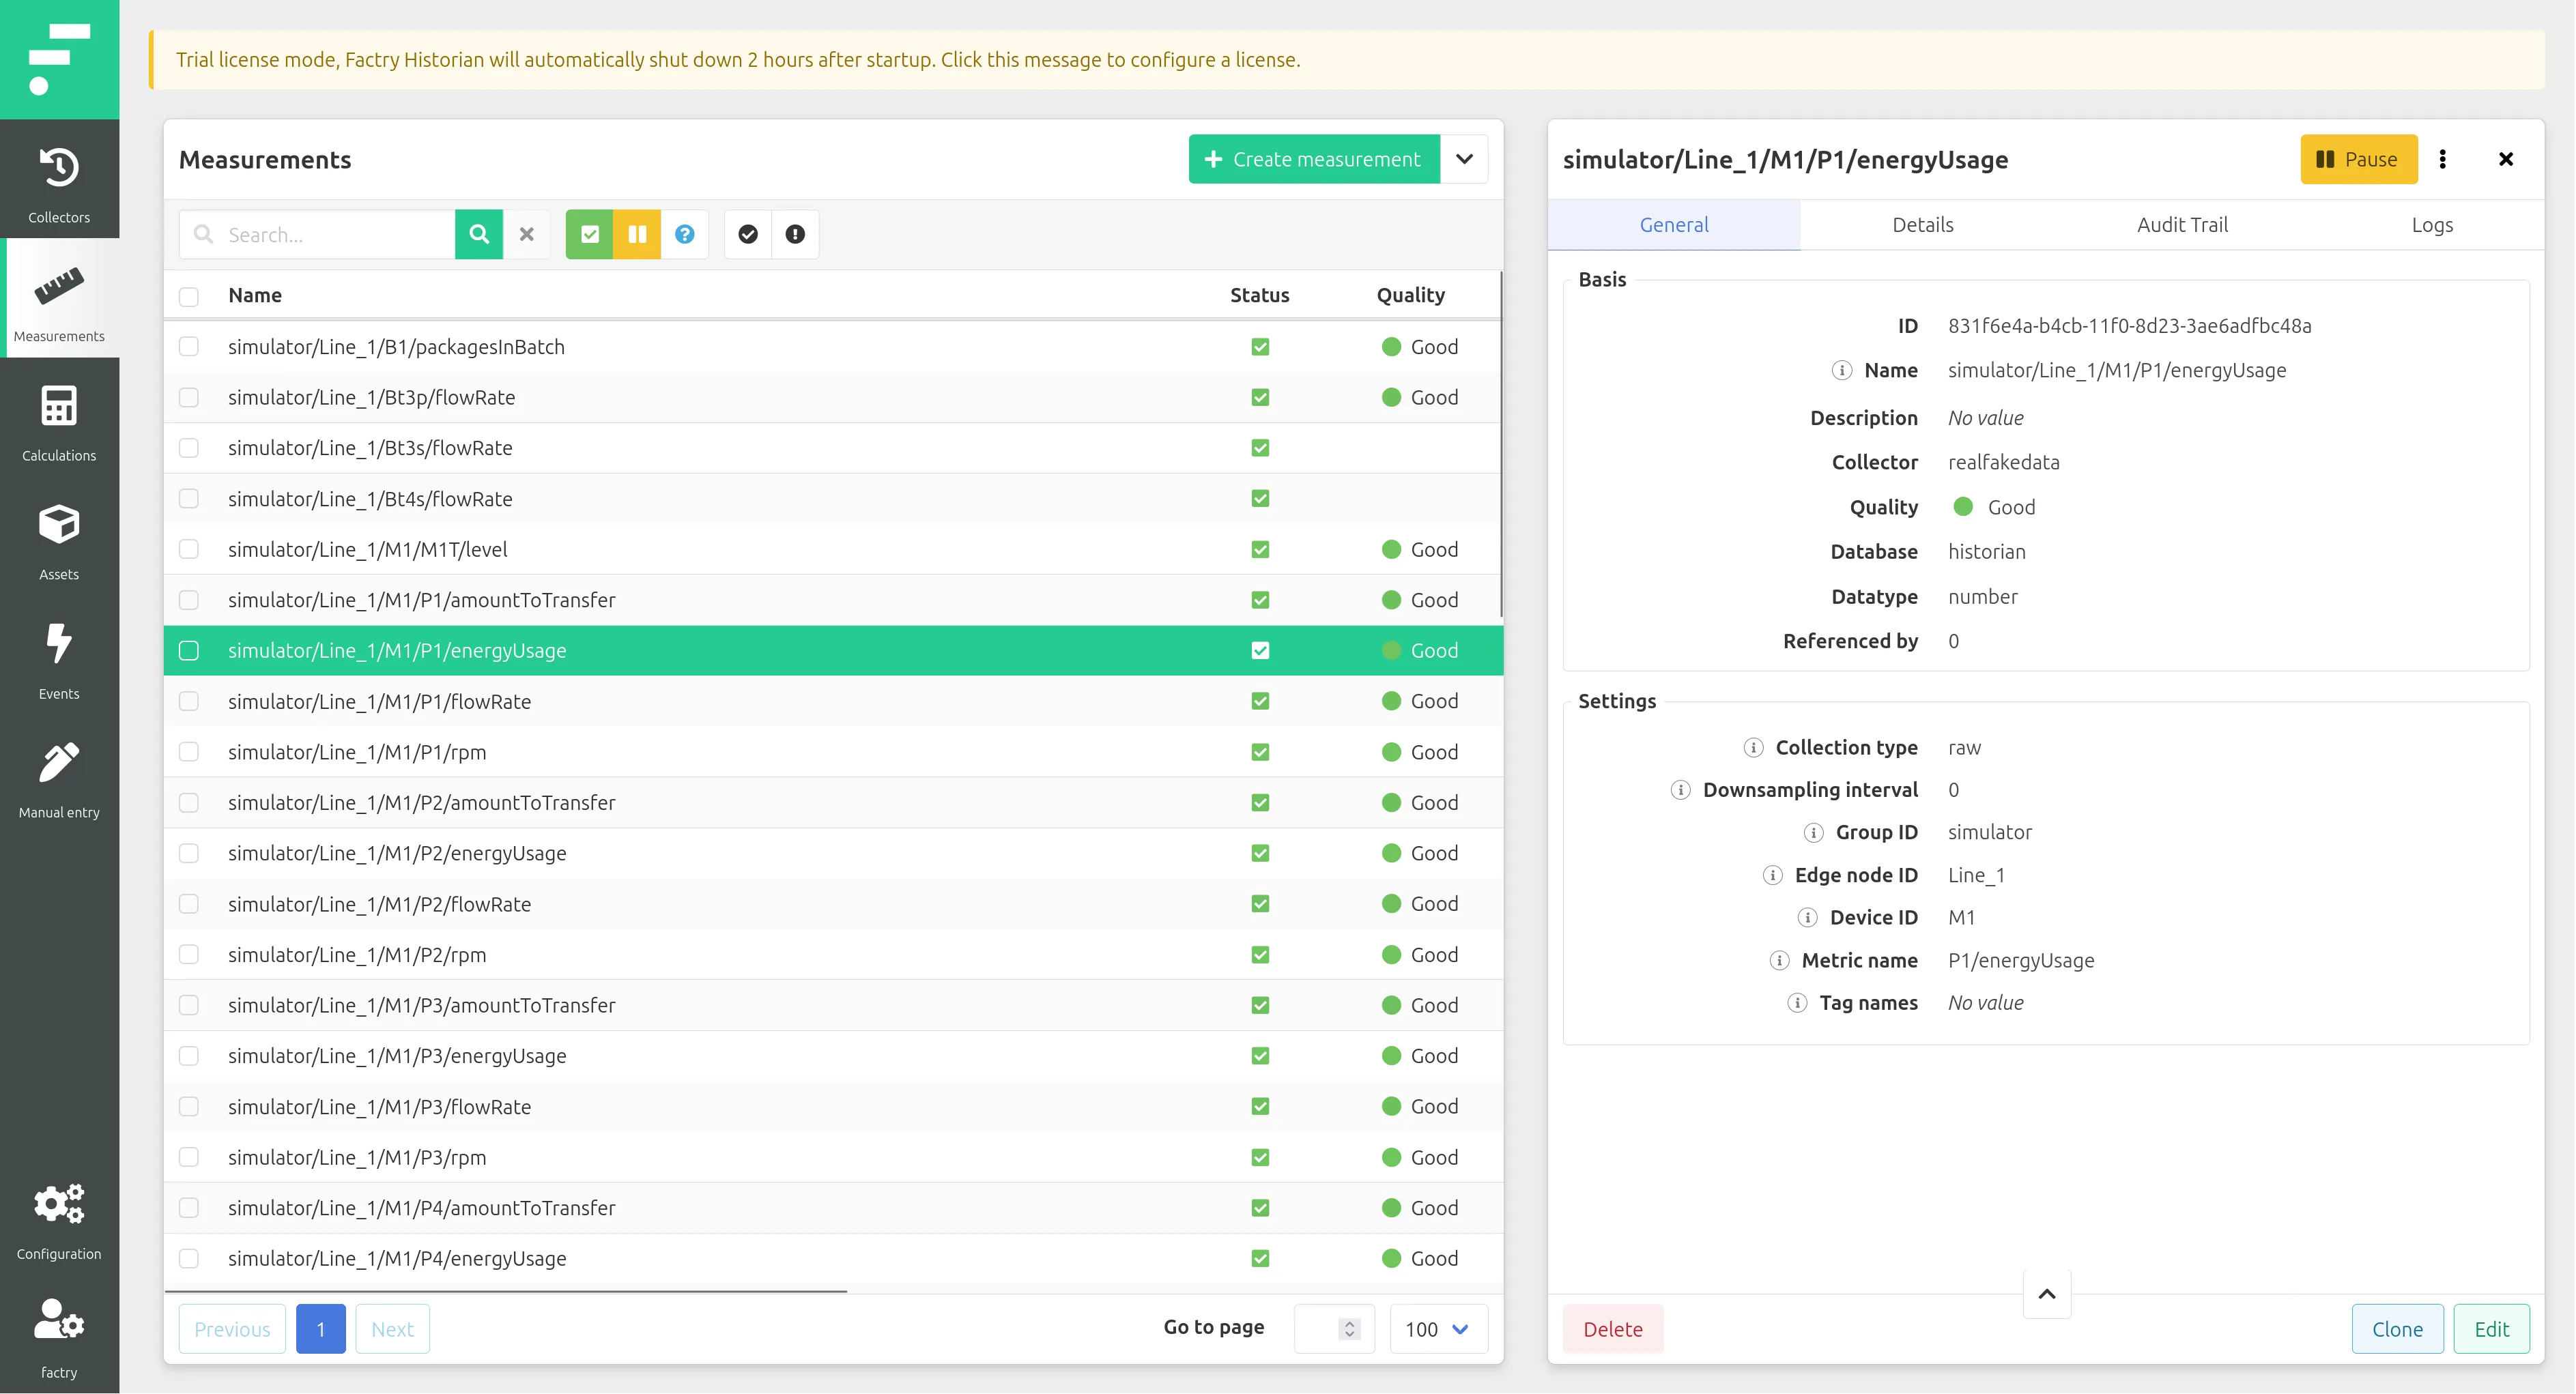Clone the selected measurement
Image resolution: width=2576 pixels, height=1394 pixels.
2397,1329
